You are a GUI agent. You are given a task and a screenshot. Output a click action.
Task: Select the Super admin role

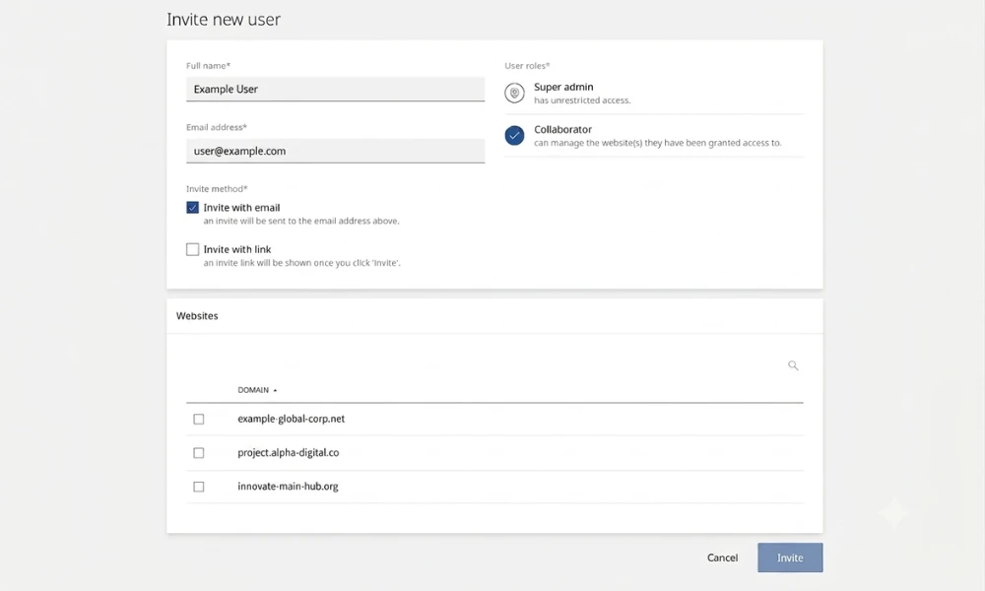(x=514, y=93)
